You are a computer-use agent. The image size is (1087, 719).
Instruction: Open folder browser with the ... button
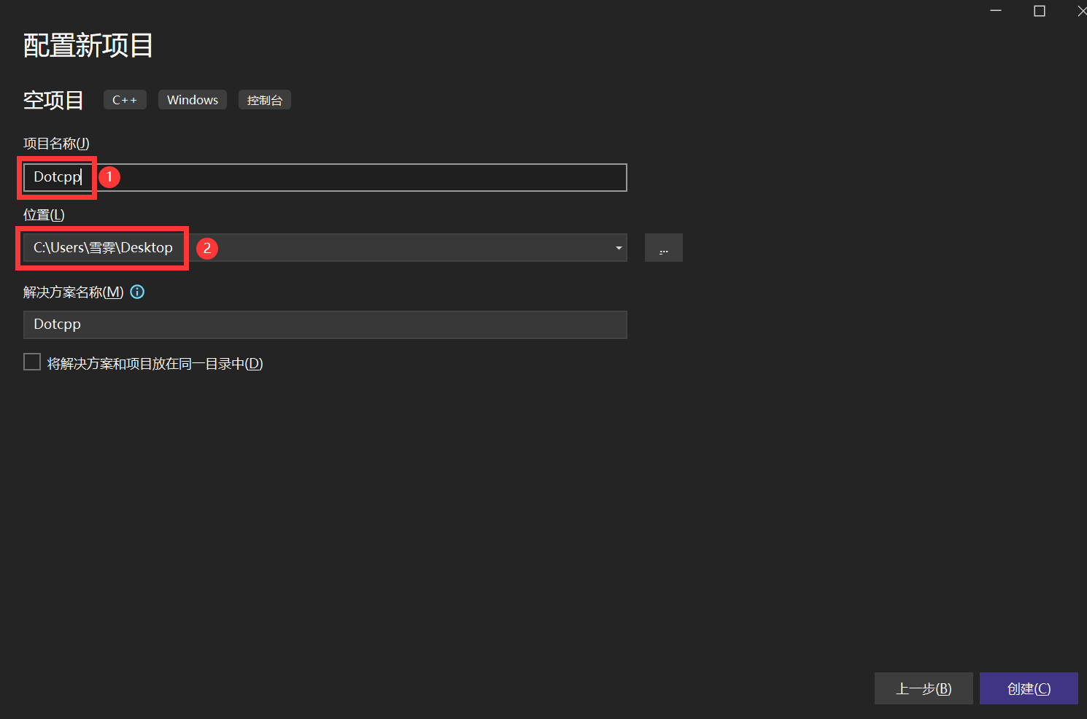click(664, 248)
